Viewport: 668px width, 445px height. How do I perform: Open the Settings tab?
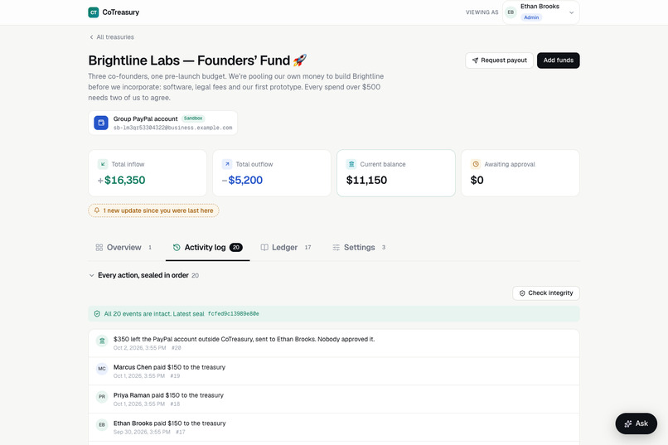point(359,248)
